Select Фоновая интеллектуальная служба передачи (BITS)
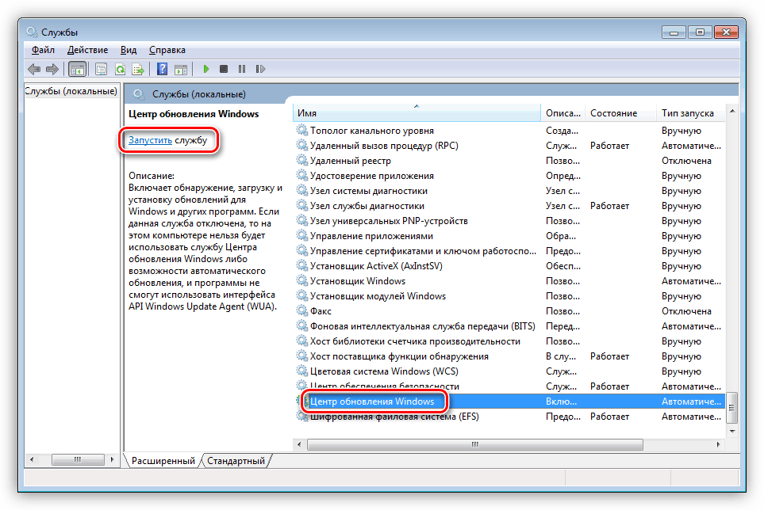 pos(509,325)
